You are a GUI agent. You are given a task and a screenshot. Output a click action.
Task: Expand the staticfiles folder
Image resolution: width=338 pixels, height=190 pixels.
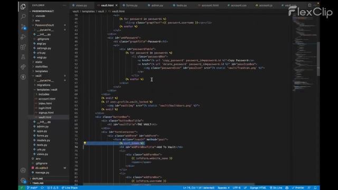(41, 66)
